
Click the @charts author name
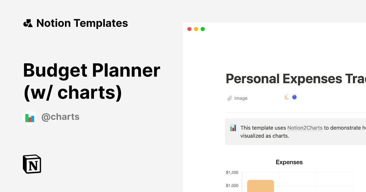tap(60, 117)
